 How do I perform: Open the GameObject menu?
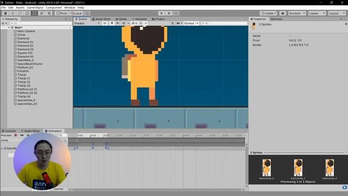click(x=35, y=8)
